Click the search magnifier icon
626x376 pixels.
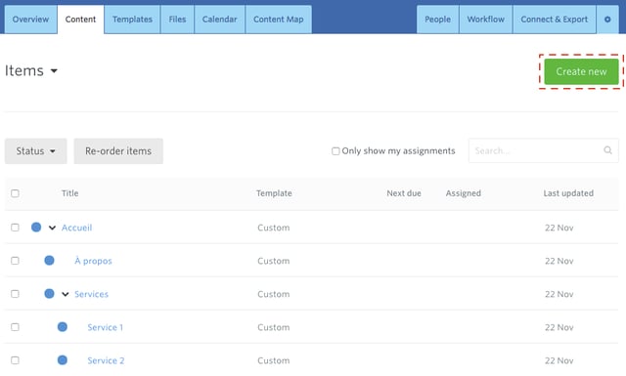(x=607, y=150)
